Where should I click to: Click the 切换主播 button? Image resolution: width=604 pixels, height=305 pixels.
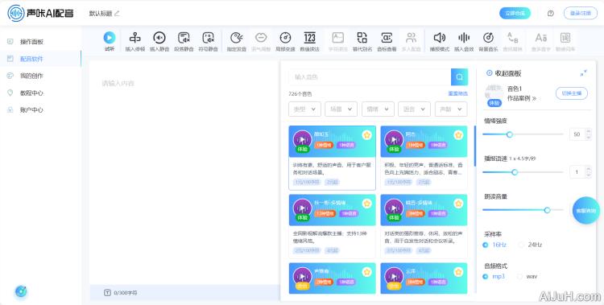(572, 93)
